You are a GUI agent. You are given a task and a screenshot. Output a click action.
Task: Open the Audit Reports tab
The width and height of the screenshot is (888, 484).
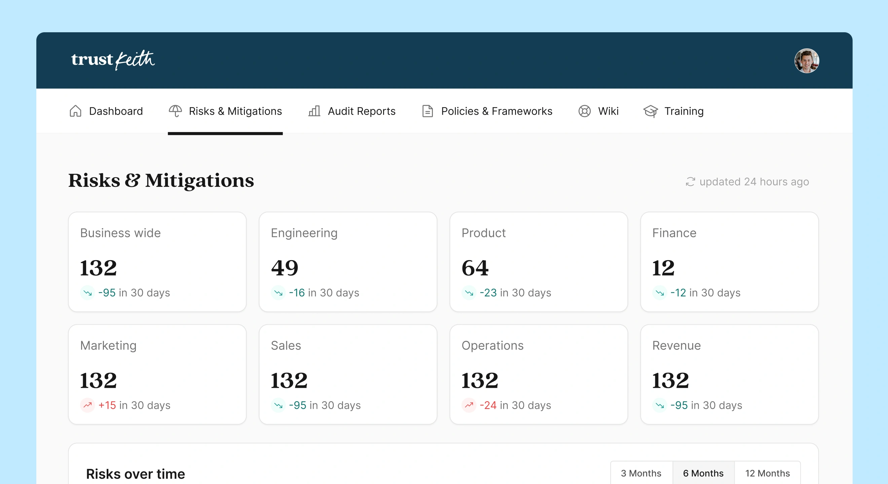(351, 111)
